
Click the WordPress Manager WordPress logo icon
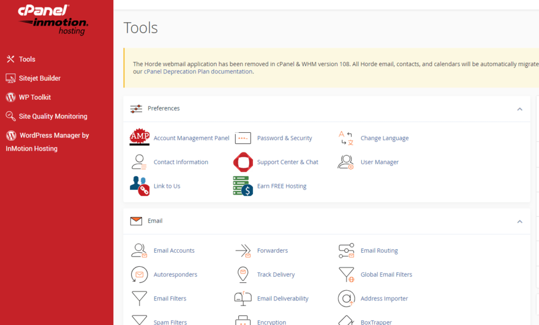pyautogui.click(x=11, y=135)
